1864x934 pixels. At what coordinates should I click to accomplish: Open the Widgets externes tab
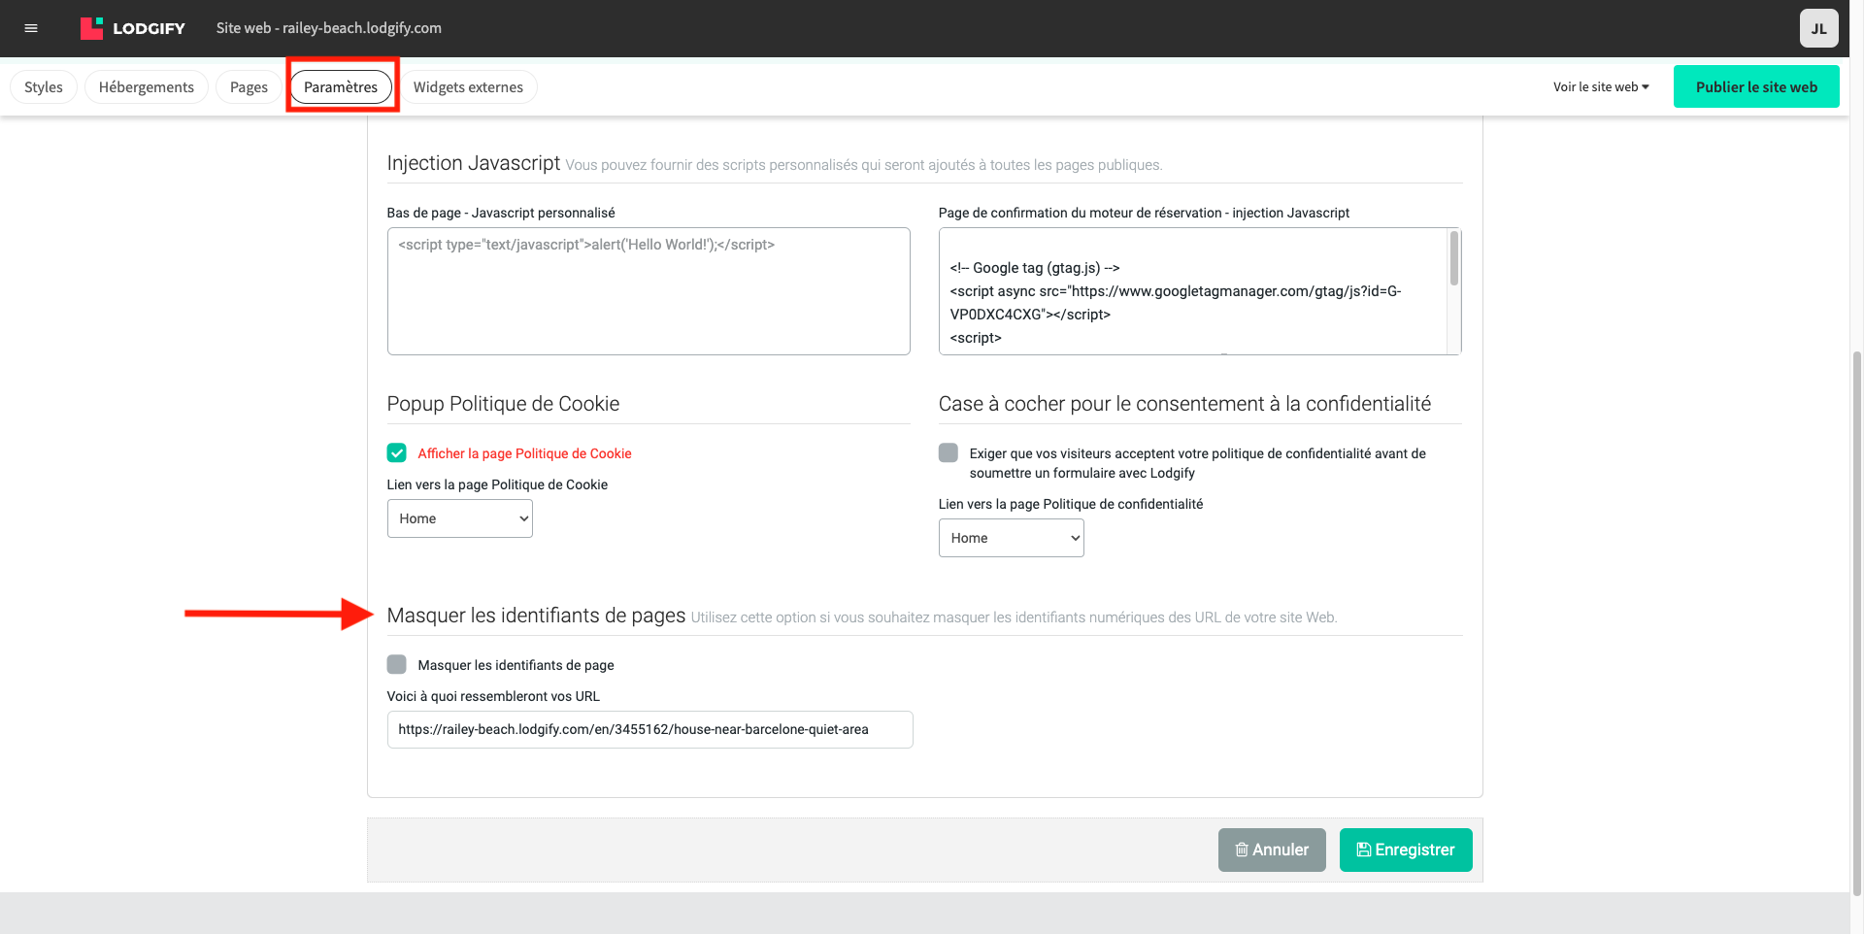[468, 87]
